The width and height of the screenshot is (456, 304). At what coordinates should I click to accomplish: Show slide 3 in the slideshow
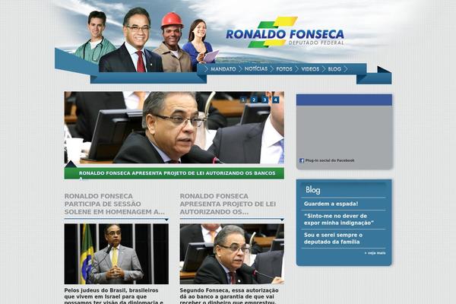(x=264, y=100)
